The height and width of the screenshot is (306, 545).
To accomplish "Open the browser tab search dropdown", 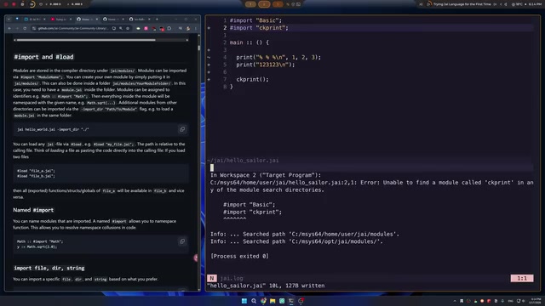I will coord(9,19).
